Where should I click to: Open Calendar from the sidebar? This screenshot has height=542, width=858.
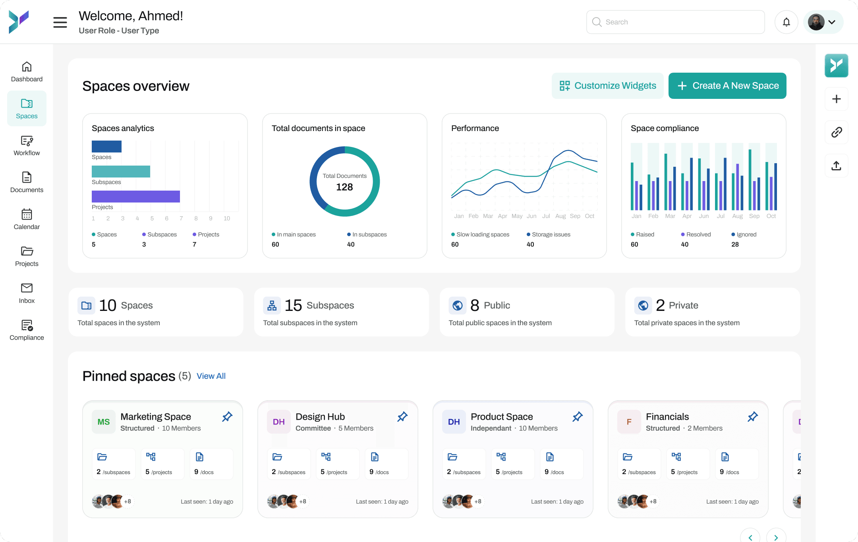click(x=27, y=220)
